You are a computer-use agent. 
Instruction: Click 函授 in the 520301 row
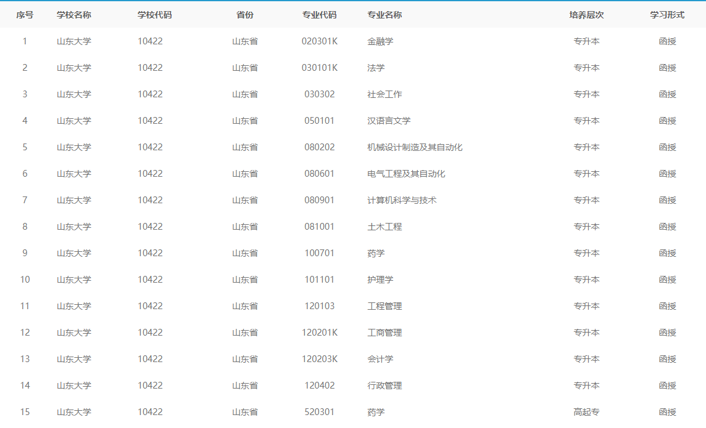click(667, 412)
